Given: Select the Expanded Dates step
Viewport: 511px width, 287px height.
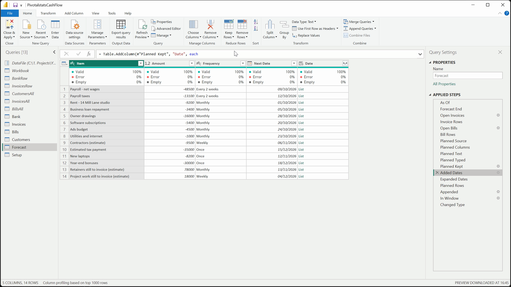Looking at the screenshot, I should [x=468, y=179].
